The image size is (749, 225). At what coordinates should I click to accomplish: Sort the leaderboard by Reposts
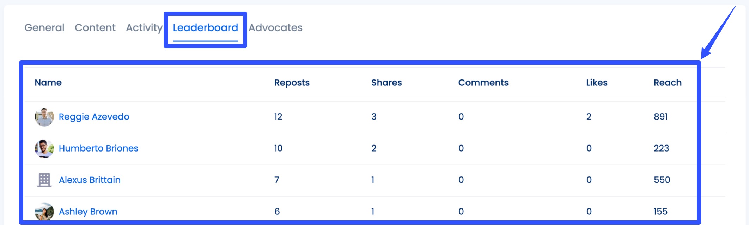coord(292,82)
